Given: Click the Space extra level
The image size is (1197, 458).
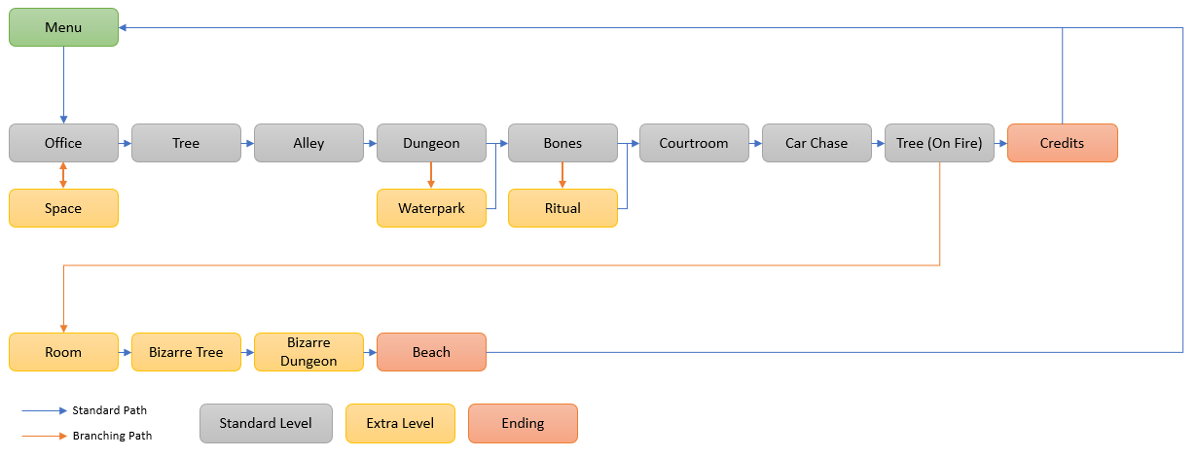Looking at the screenshot, I should click(63, 208).
